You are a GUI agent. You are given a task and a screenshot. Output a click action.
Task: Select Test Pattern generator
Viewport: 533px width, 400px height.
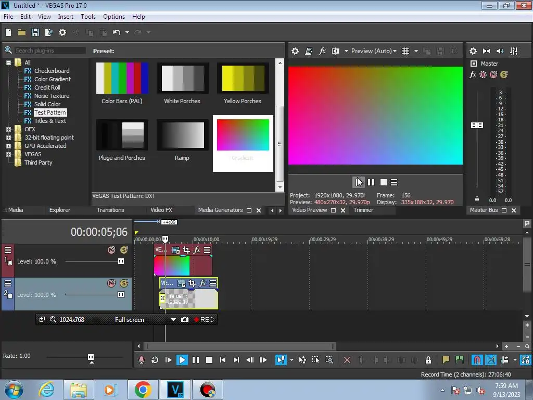point(50,113)
